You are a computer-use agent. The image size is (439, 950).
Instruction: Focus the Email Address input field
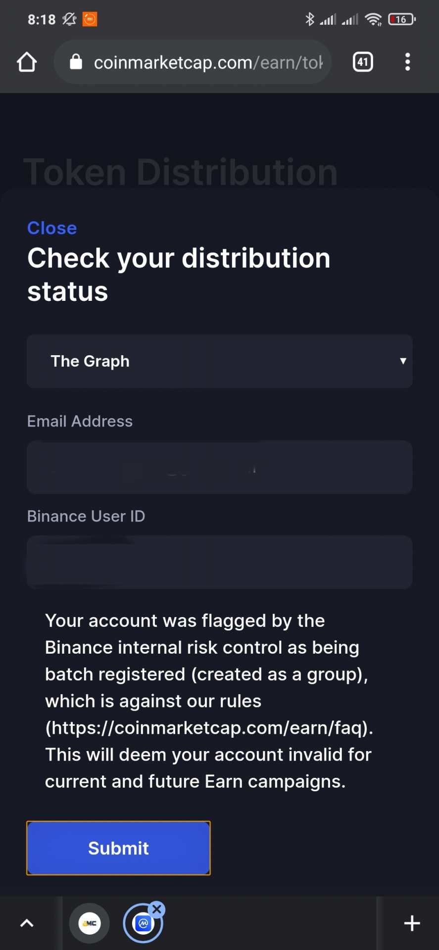[x=219, y=467]
